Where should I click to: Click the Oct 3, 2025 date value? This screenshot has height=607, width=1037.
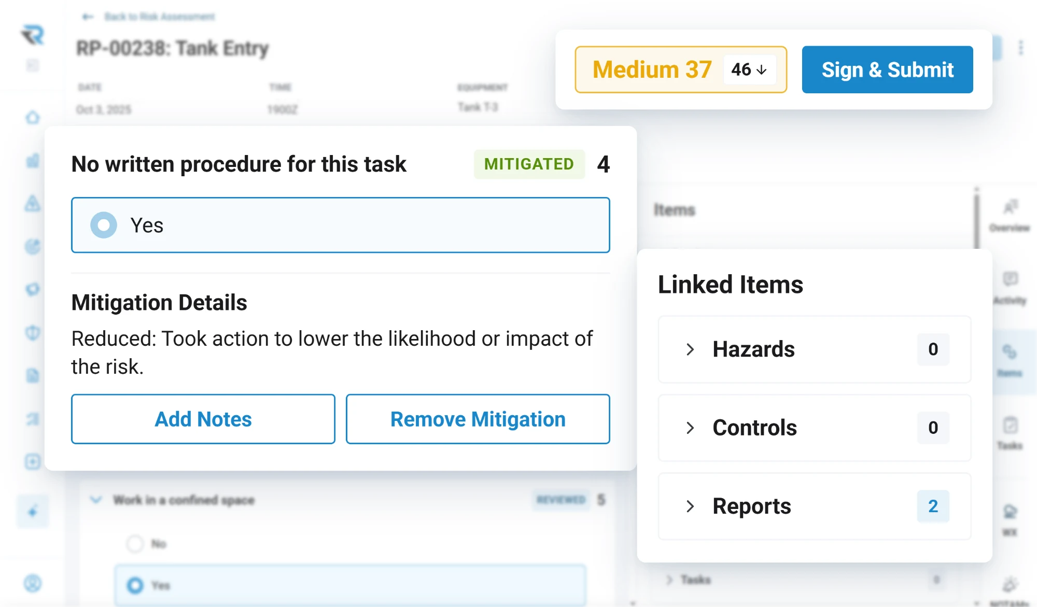[104, 109]
